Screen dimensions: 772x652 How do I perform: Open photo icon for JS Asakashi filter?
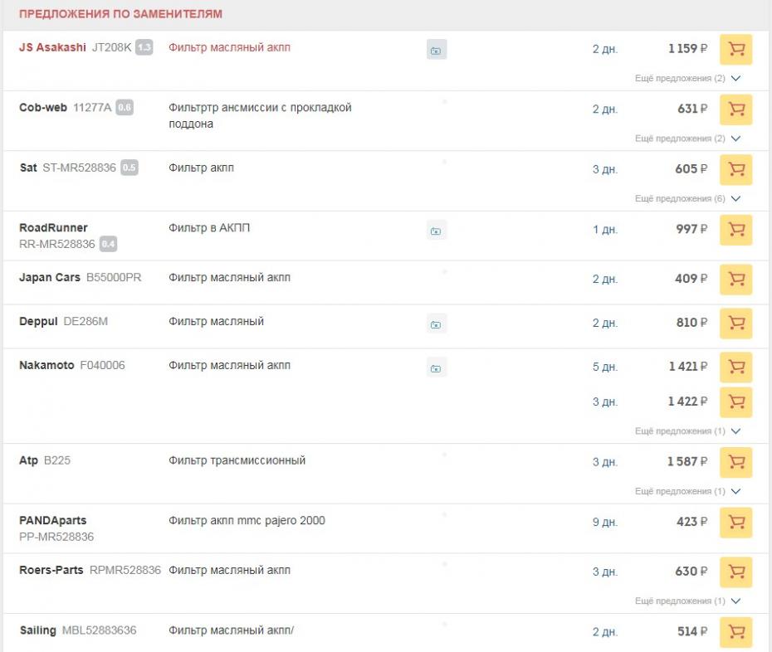pos(436,51)
